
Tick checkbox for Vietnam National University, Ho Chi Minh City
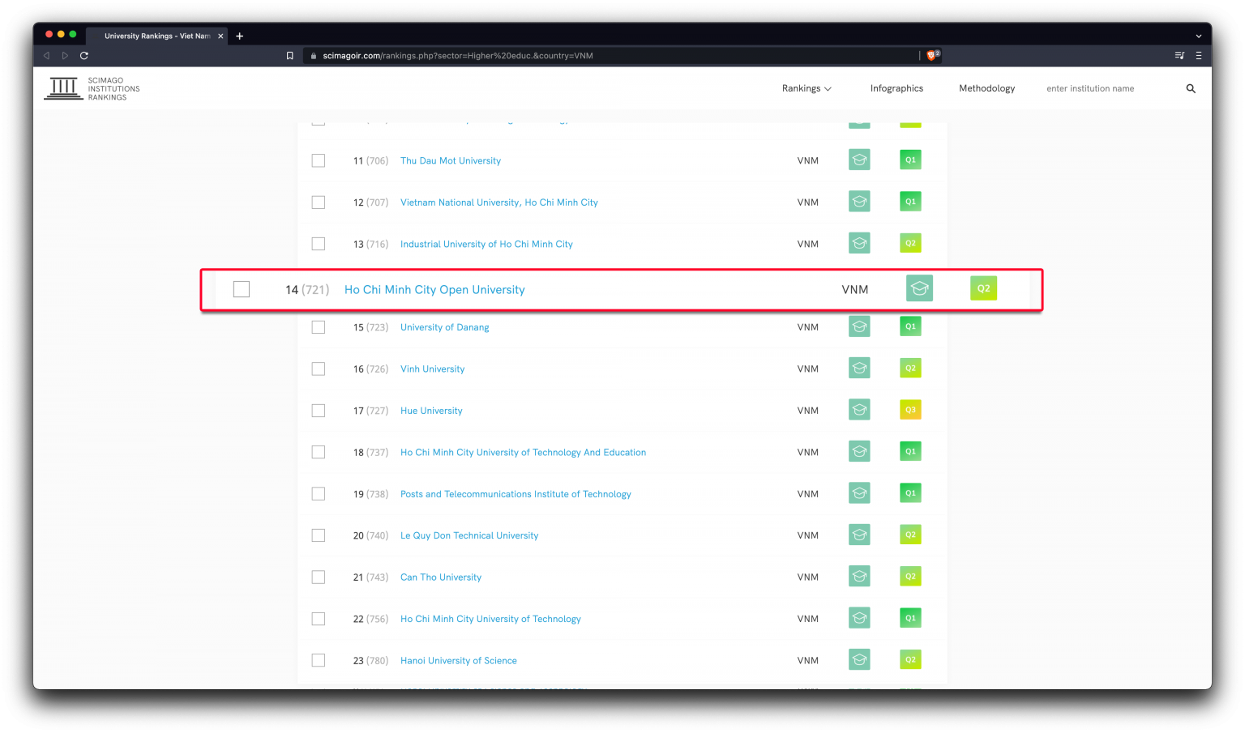pyautogui.click(x=319, y=202)
